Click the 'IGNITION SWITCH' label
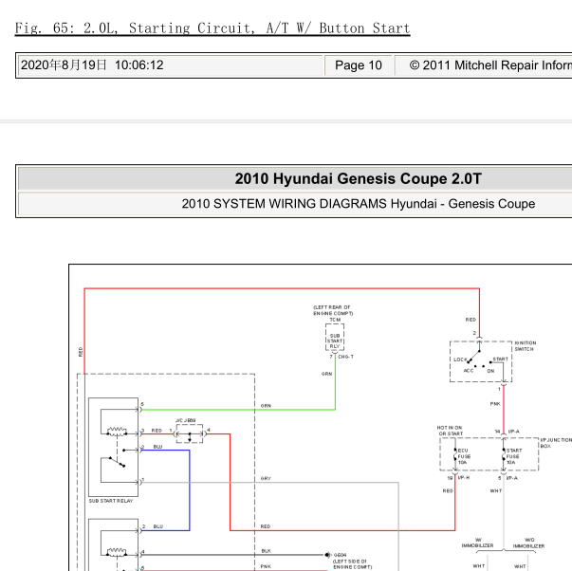The height and width of the screenshot is (571, 572). [x=526, y=346]
